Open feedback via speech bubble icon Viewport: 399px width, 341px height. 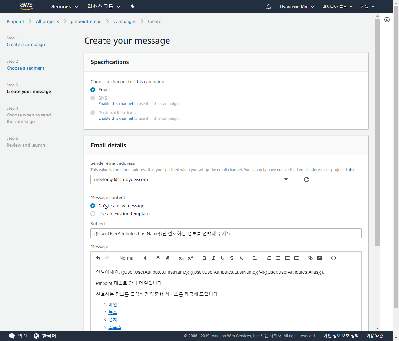[x=12, y=336]
